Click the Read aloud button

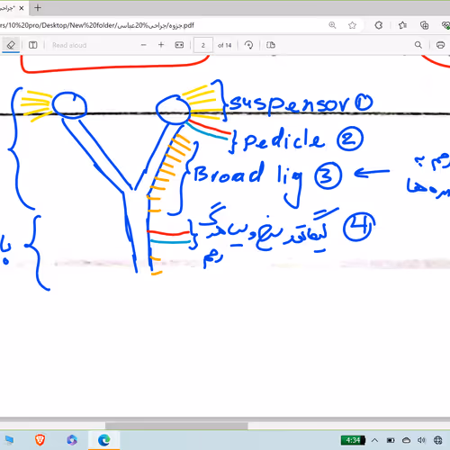[69, 45]
